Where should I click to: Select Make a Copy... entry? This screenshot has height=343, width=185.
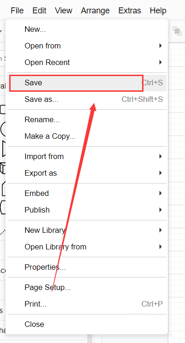87,136
